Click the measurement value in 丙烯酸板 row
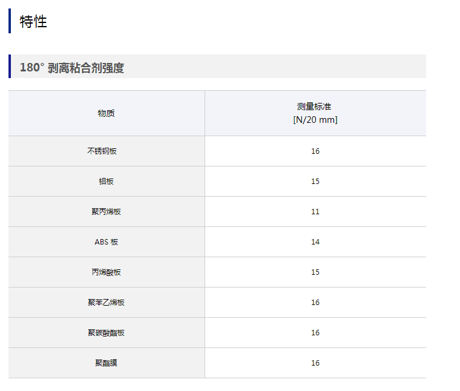This screenshot has width=460, height=391. point(315,272)
